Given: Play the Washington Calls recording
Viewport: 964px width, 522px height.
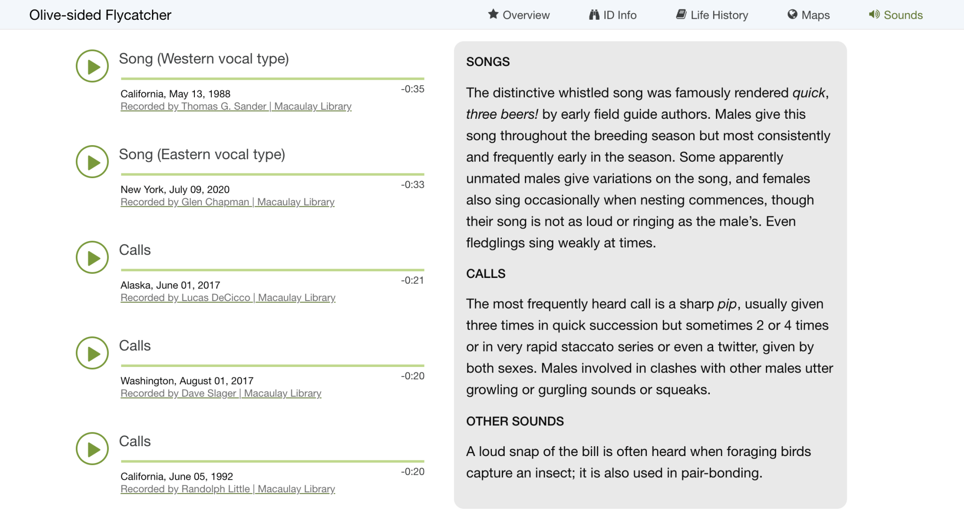Looking at the screenshot, I should [92, 353].
